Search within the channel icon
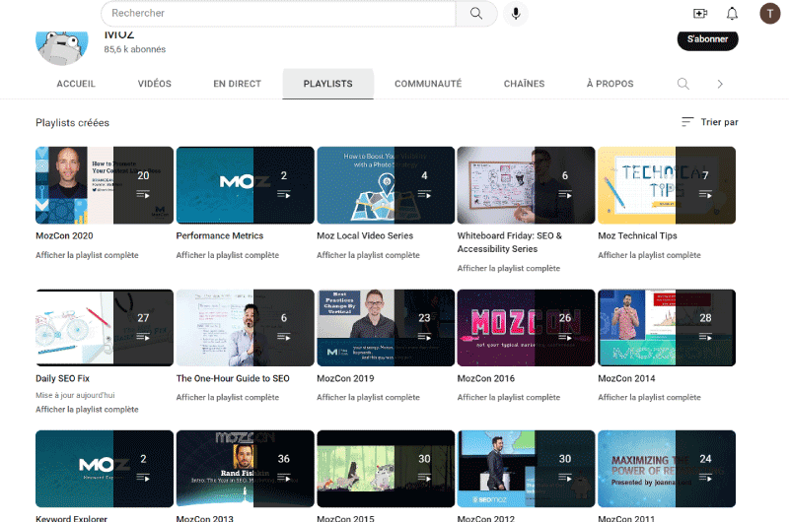Image resolution: width=789 pixels, height=522 pixels. (682, 84)
